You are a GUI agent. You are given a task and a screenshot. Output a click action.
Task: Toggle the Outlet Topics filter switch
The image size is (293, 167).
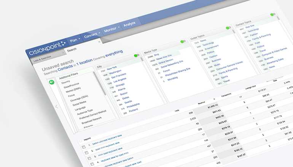pyautogui.click(x=228, y=28)
